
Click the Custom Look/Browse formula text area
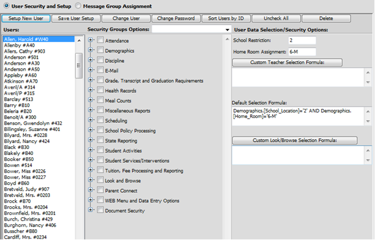click(298, 155)
